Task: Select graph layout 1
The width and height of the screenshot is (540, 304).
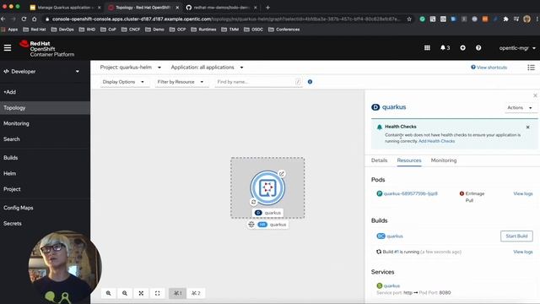Action: [x=177, y=293]
